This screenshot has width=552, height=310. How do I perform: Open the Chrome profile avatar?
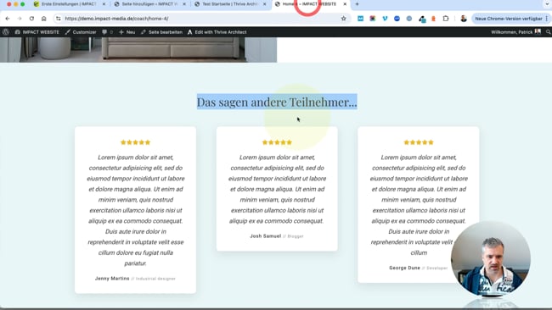(x=464, y=19)
